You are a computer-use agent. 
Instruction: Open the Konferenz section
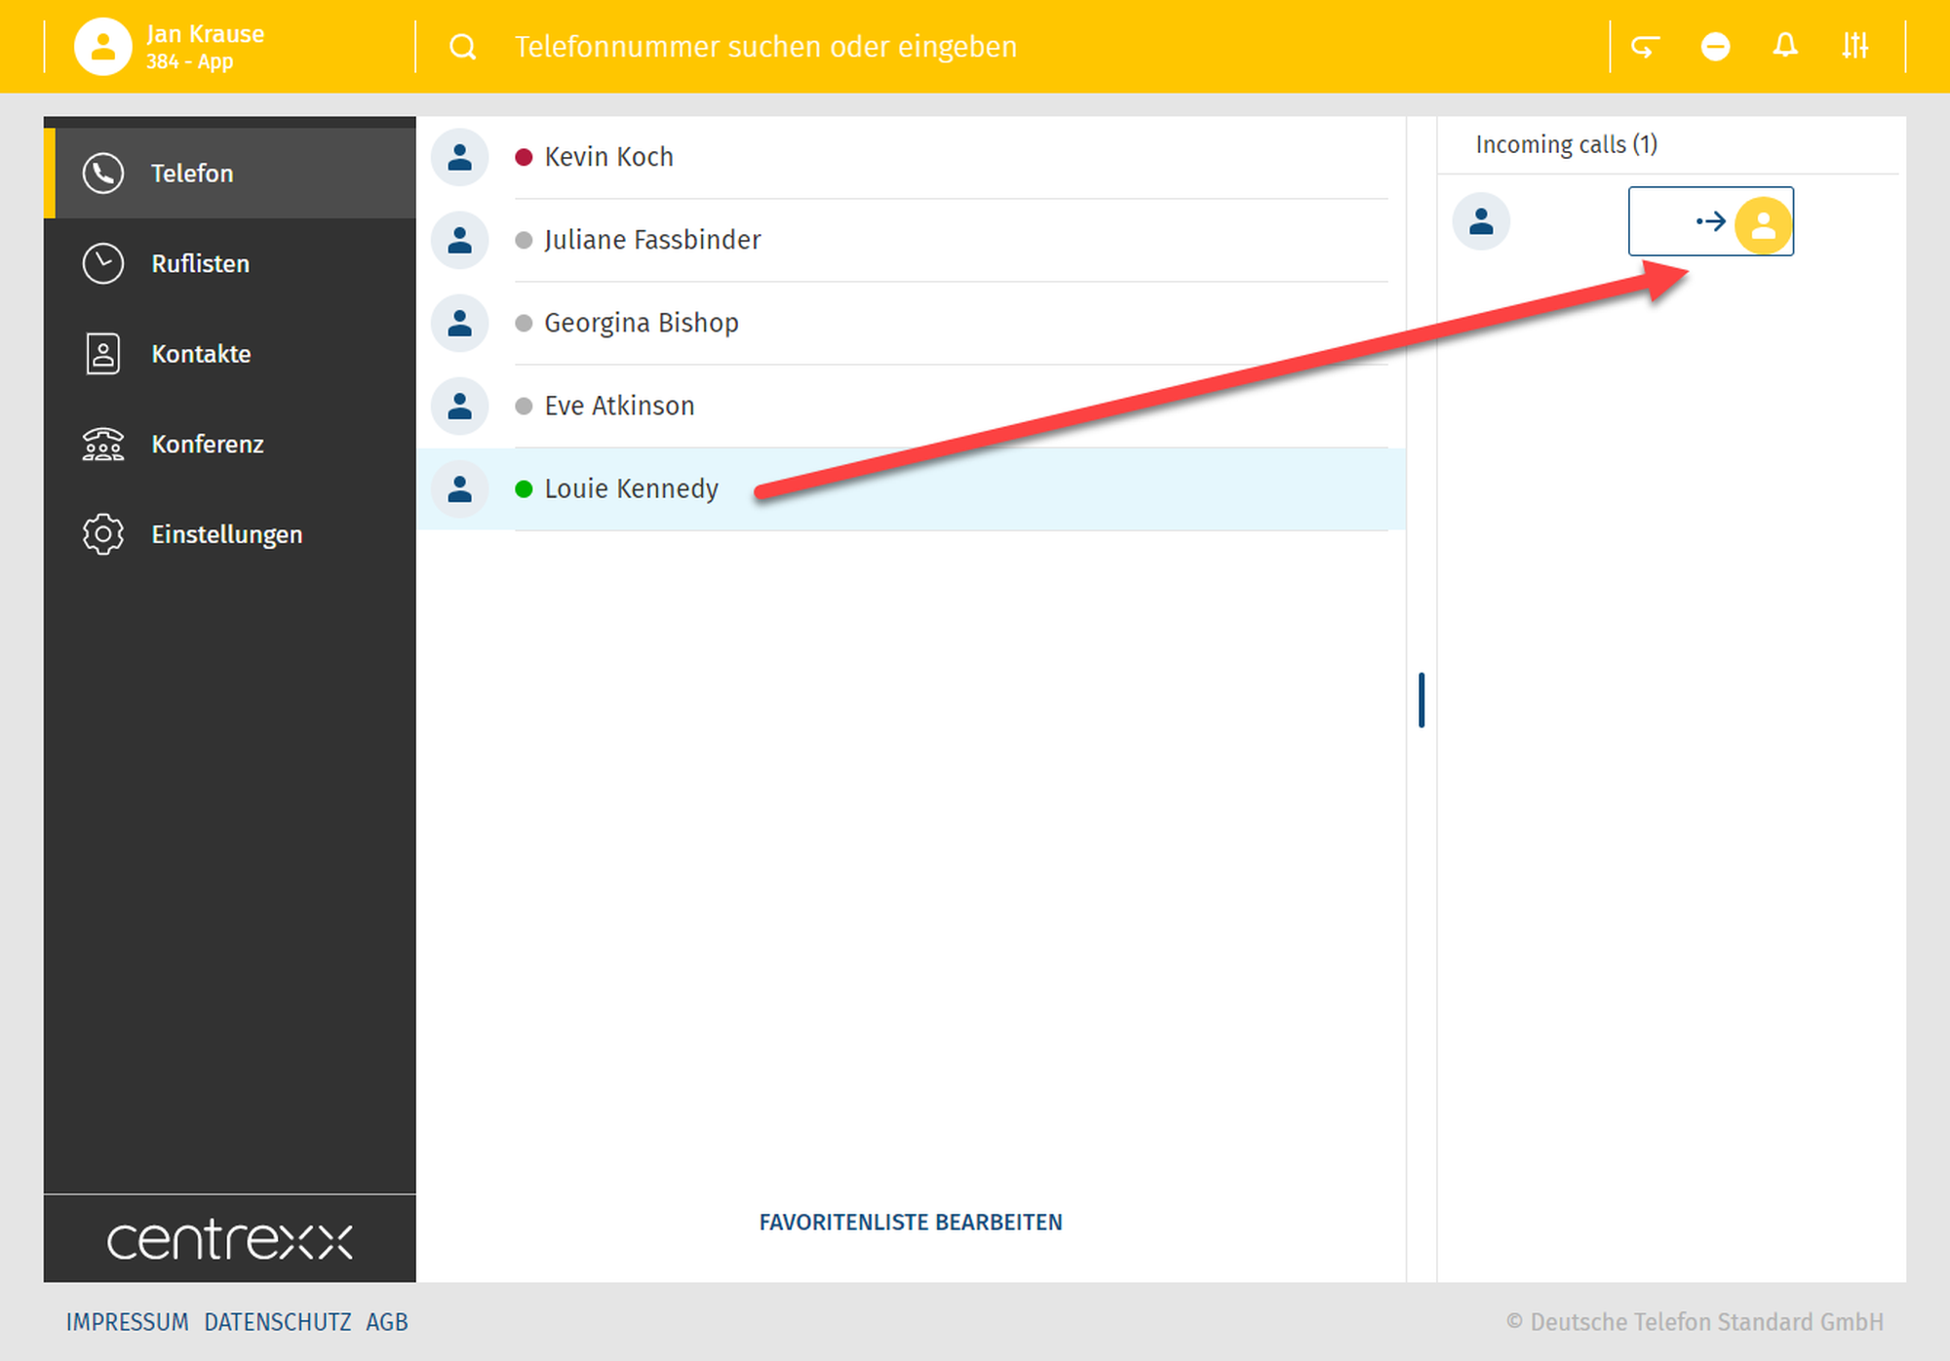(207, 445)
